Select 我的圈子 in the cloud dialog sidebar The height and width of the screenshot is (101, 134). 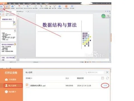10,92
